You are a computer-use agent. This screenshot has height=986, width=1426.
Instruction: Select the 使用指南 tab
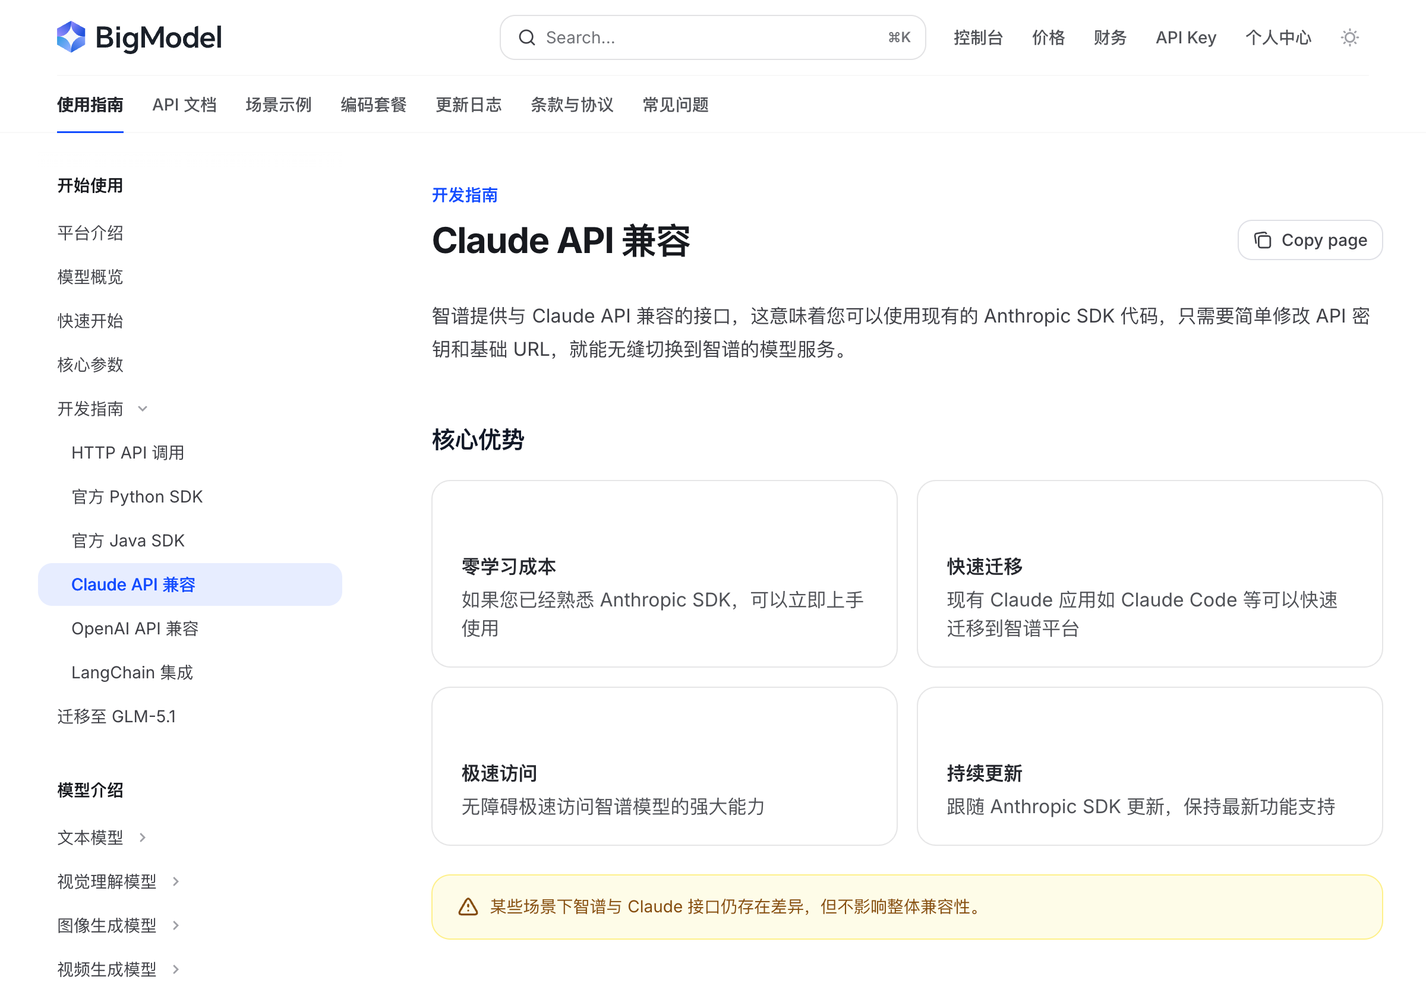click(90, 105)
